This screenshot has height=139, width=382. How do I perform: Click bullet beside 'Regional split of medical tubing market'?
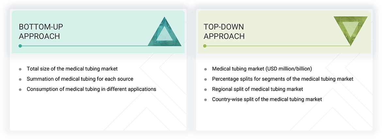(205, 89)
